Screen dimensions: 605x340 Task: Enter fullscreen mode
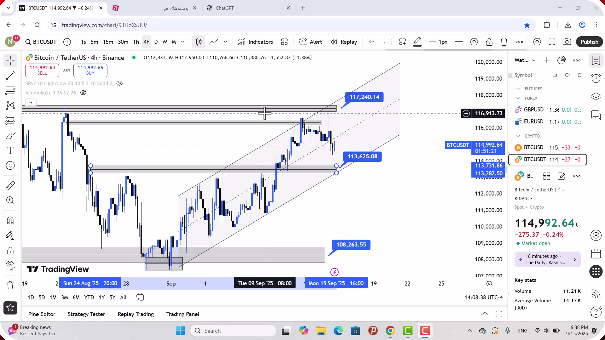coord(552,42)
